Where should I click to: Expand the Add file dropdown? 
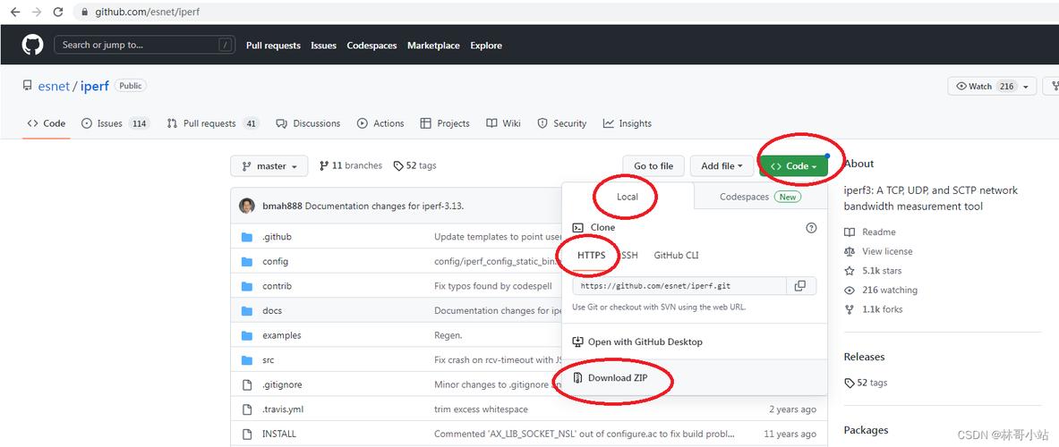click(722, 166)
